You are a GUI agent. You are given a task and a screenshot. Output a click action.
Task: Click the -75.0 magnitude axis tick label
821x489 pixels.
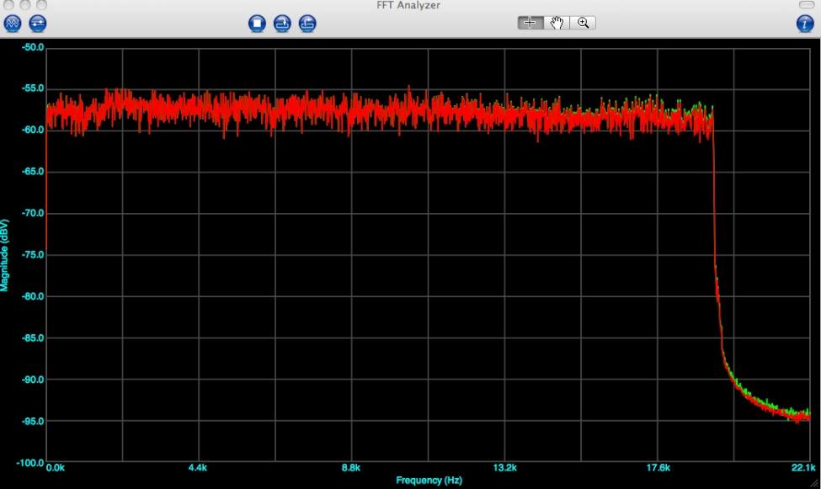[x=32, y=255]
